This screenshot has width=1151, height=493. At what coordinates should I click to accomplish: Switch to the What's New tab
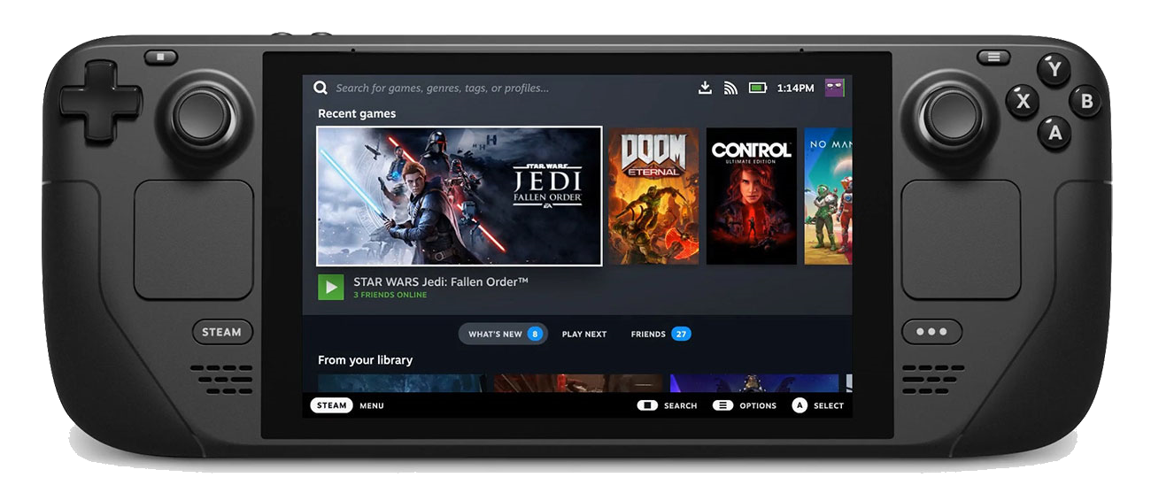[503, 334]
